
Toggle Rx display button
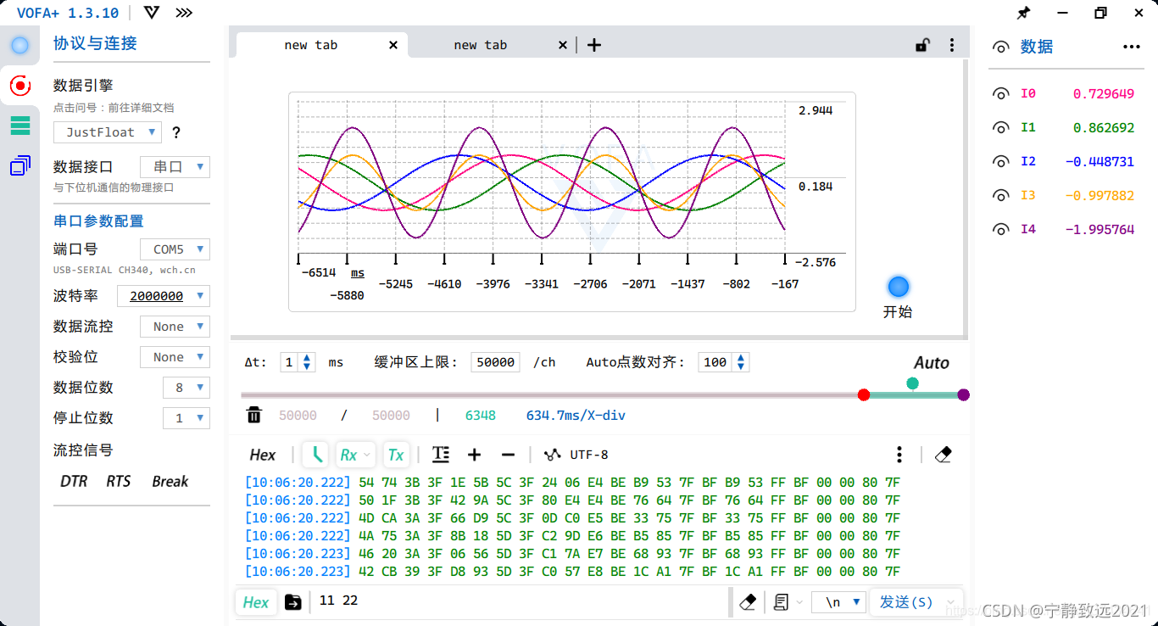[355, 455]
